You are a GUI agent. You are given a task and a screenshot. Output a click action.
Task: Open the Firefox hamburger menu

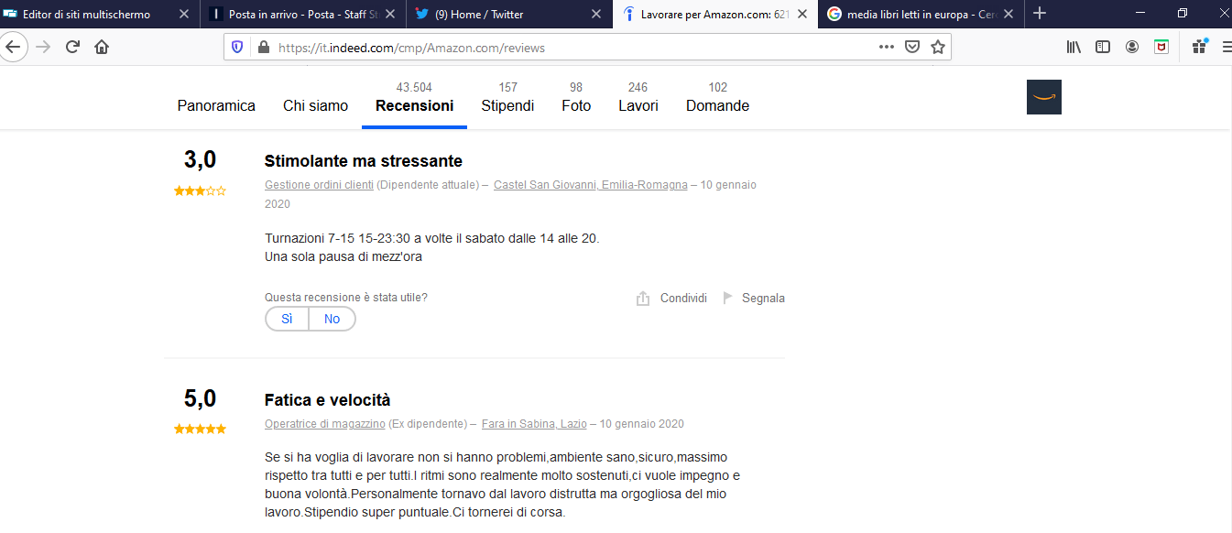tap(1226, 47)
